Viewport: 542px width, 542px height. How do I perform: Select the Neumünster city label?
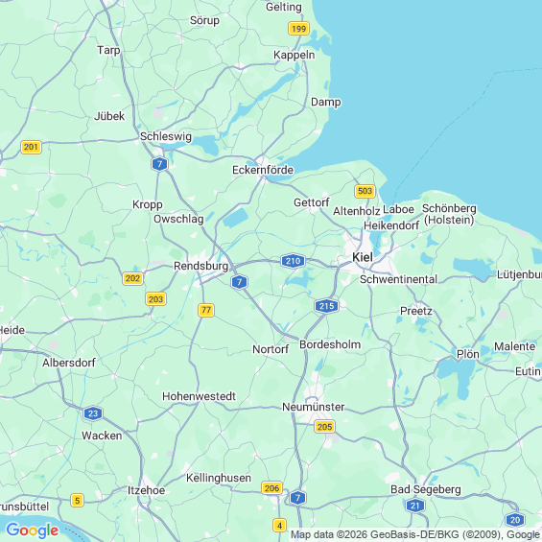[313, 407]
